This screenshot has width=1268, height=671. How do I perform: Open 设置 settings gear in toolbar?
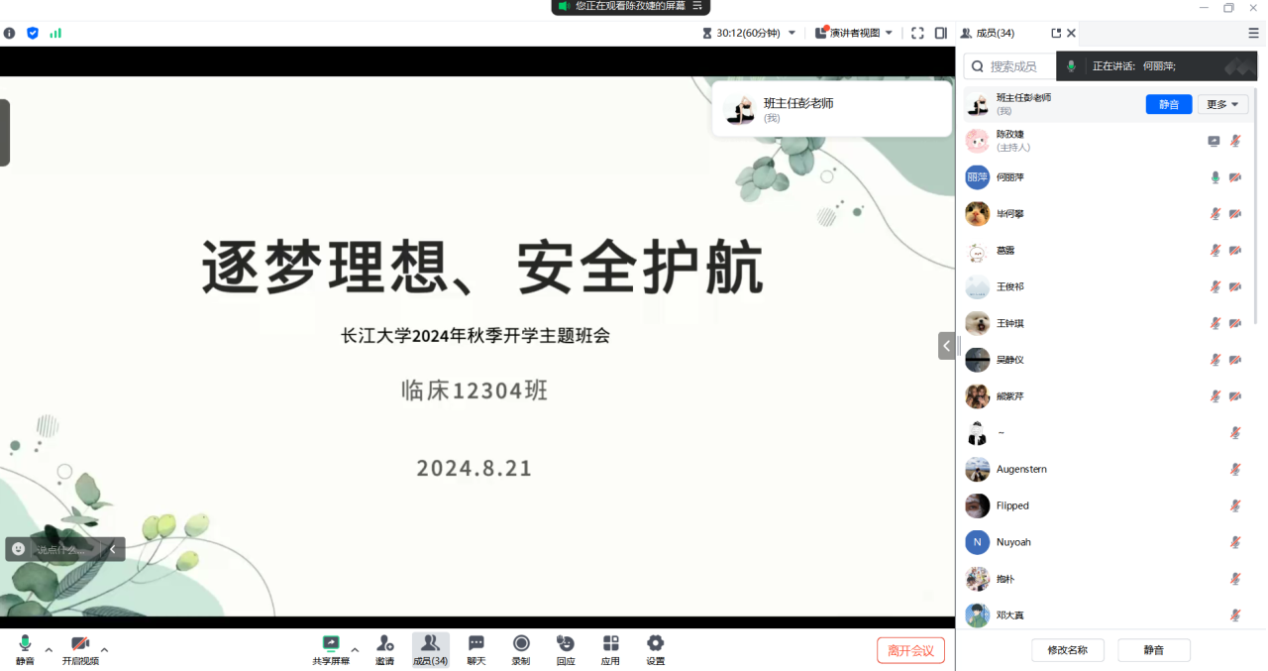(x=655, y=649)
